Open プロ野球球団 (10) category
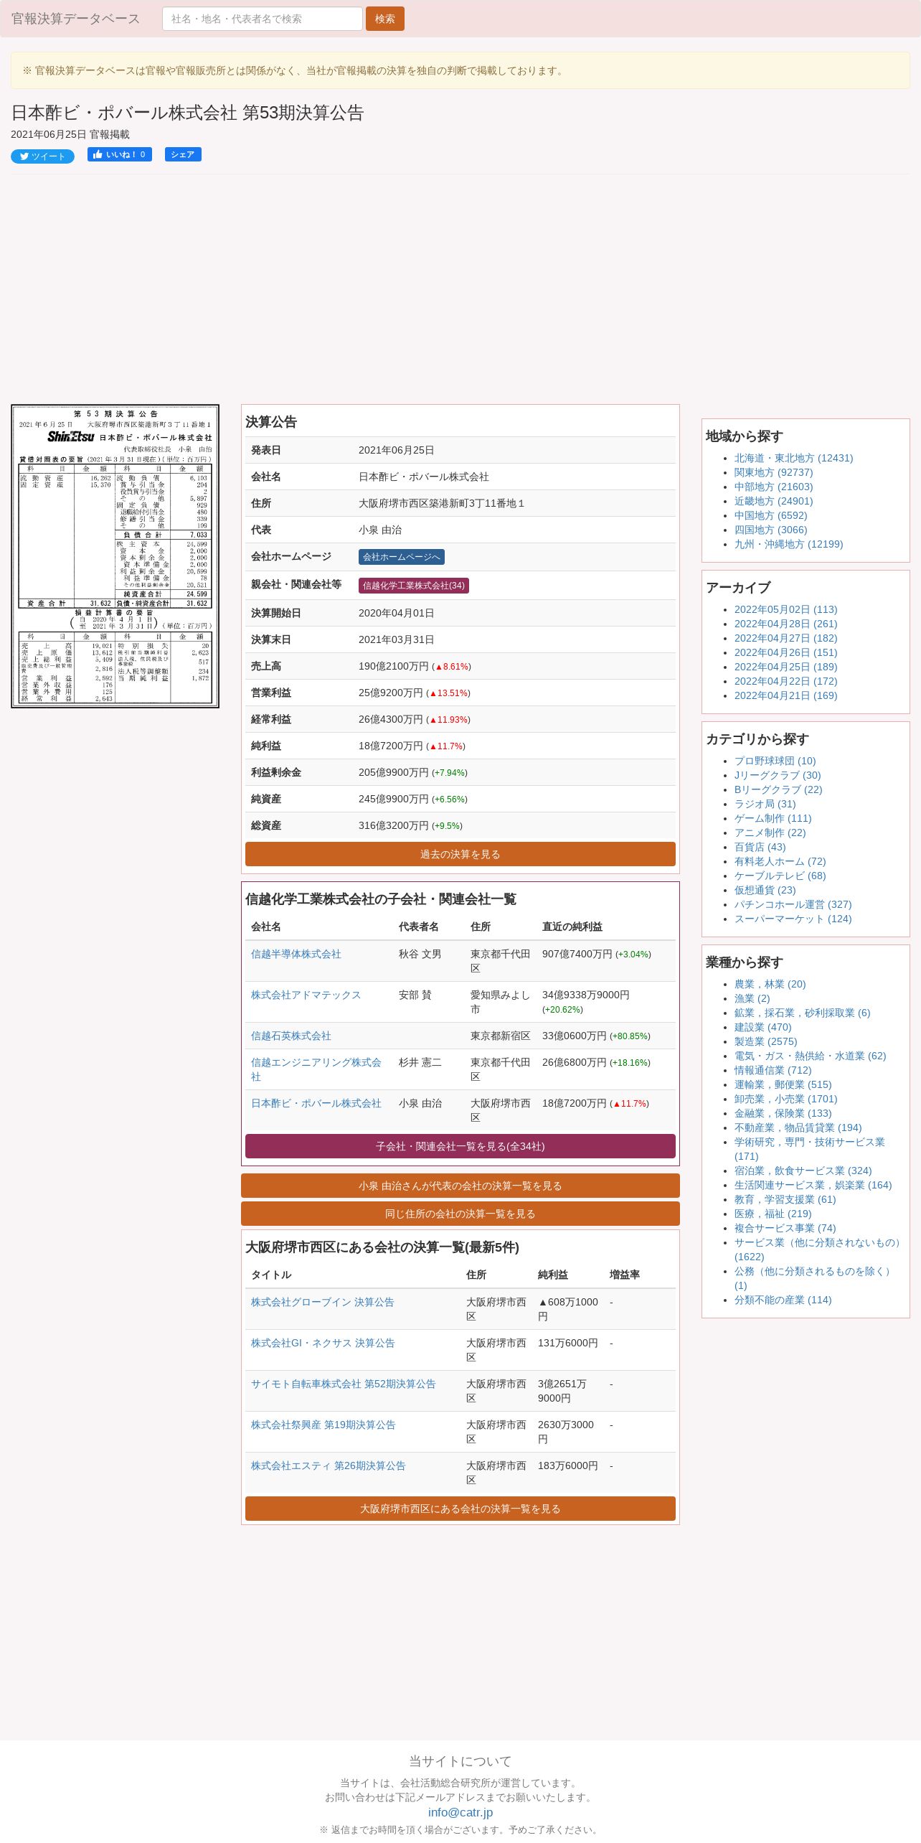 click(775, 761)
